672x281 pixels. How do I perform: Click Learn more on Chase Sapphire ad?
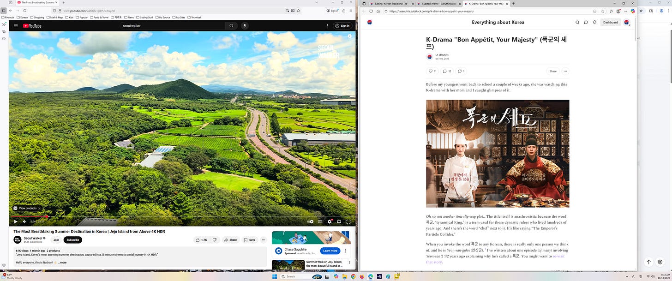coord(330,251)
